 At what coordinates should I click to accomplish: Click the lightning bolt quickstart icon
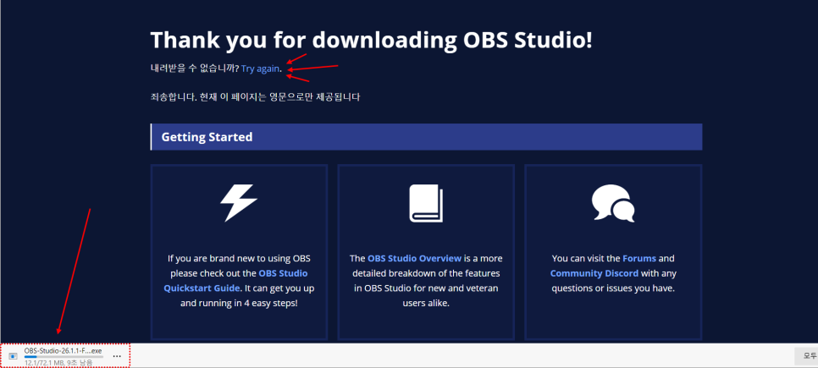239,203
